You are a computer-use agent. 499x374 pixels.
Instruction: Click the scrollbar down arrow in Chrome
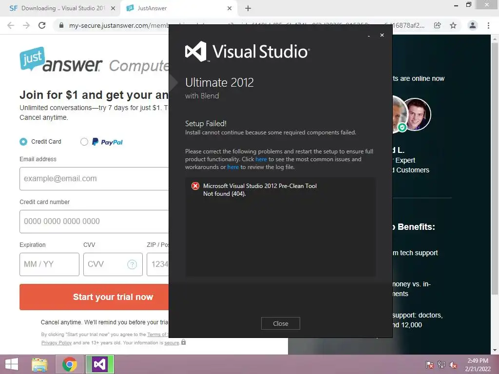point(495,350)
